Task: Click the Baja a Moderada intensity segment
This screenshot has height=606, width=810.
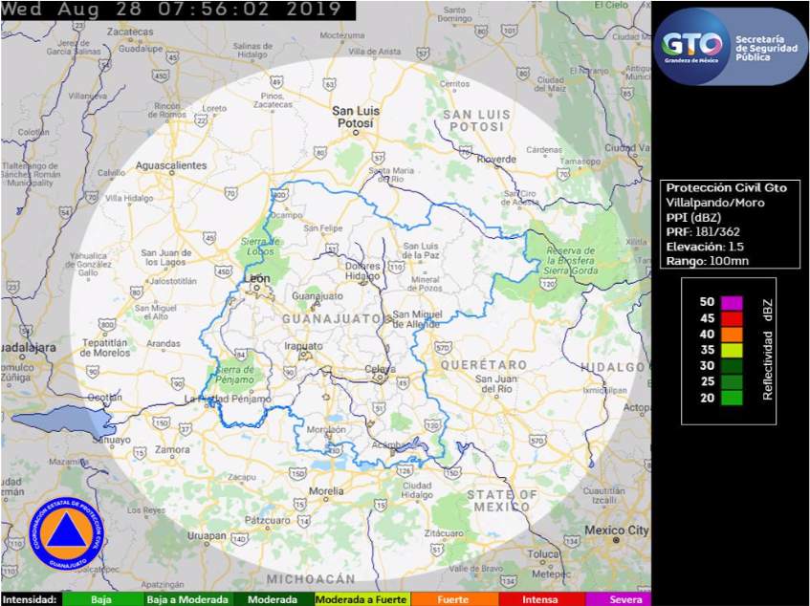Action: coord(187,599)
